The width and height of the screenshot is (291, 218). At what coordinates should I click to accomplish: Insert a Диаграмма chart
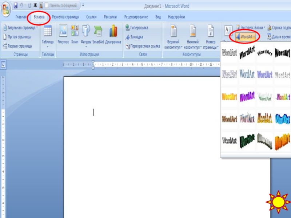click(113, 35)
